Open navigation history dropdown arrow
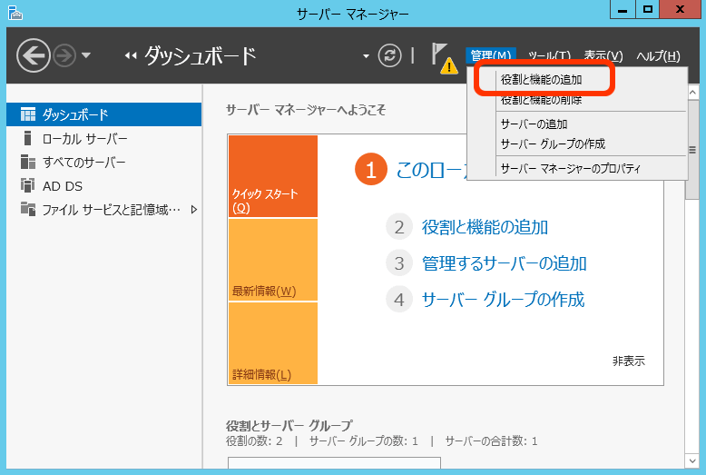The image size is (706, 475). click(86, 56)
